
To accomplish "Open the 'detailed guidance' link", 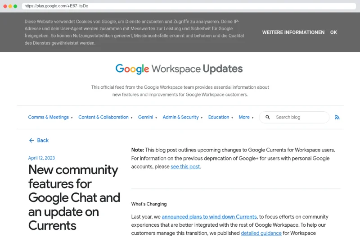I will coord(261,233).
